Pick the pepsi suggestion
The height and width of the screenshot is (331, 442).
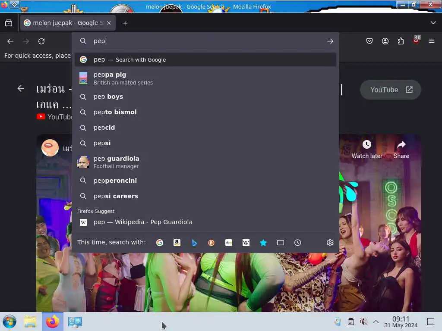(205, 143)
